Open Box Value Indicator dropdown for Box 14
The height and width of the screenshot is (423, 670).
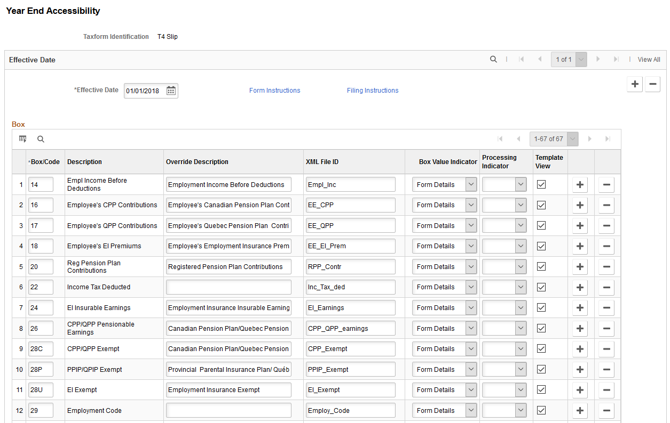(444, 185)
